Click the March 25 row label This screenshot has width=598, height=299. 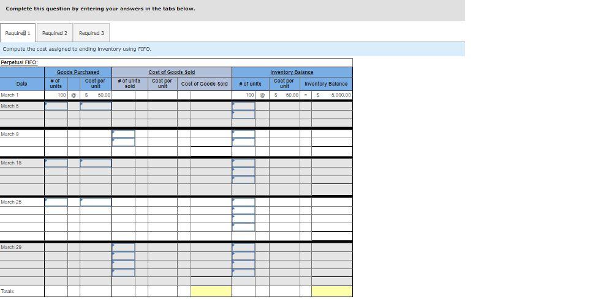(11, 202)
